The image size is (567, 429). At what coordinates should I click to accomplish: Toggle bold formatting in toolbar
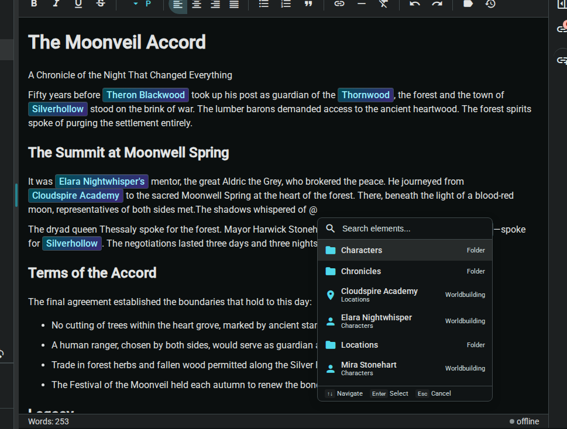[x=34, y=4]
